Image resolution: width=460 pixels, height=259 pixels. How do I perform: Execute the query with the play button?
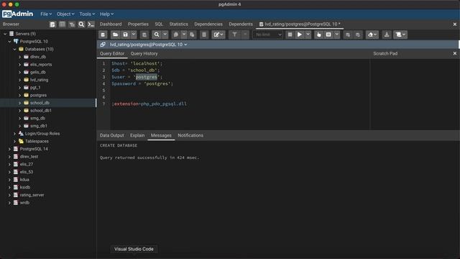coord(300,35)
